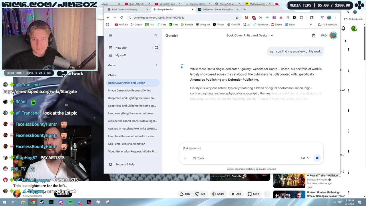Image resolution: width=366 pixels, height=206 pixels.
Task: Click the YouTube Ask button
Action: 236,194
